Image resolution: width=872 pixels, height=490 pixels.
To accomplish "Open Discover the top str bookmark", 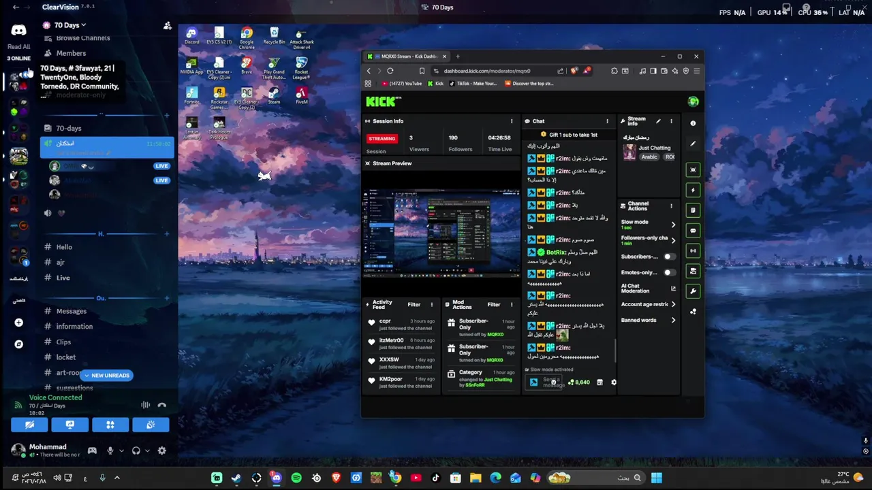I will [x=529, y=84].
